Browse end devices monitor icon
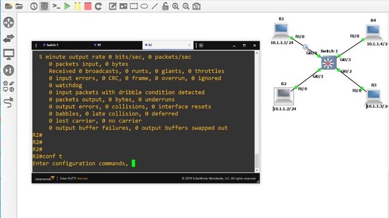Image resolution: width=389 pixels, height=218 pixels. (x=9, y=54)
